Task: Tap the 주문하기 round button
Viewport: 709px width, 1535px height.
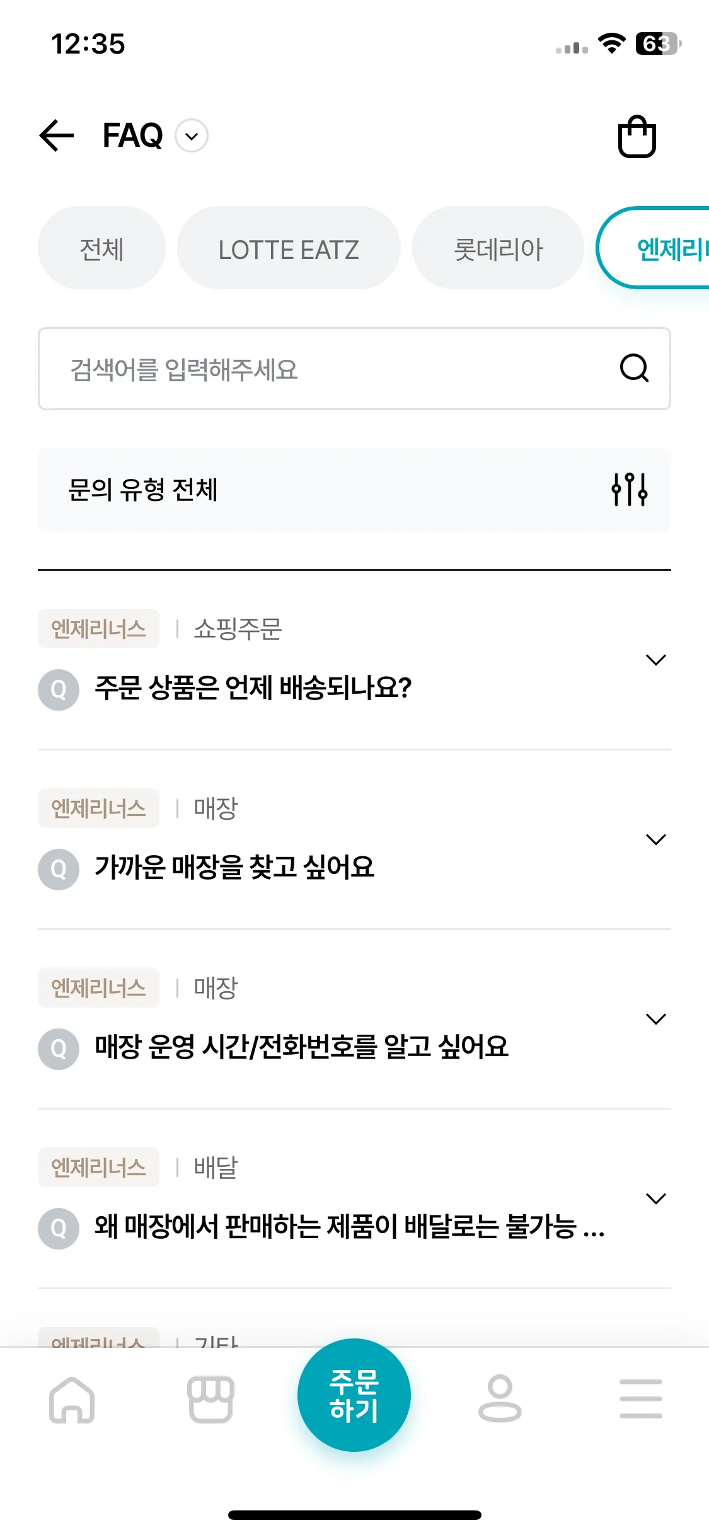Action: pyautogui.click(x=354, y=1395)
